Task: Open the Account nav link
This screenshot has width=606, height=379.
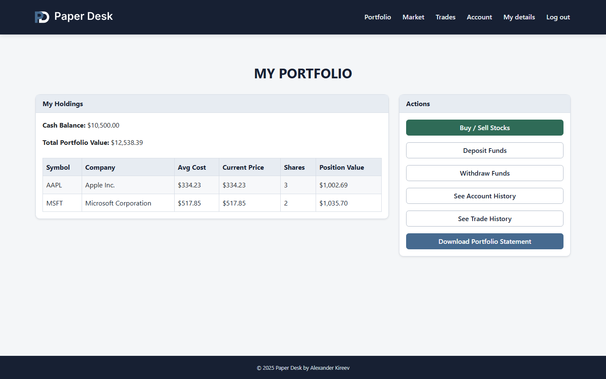Action: [x=479, y=17]
